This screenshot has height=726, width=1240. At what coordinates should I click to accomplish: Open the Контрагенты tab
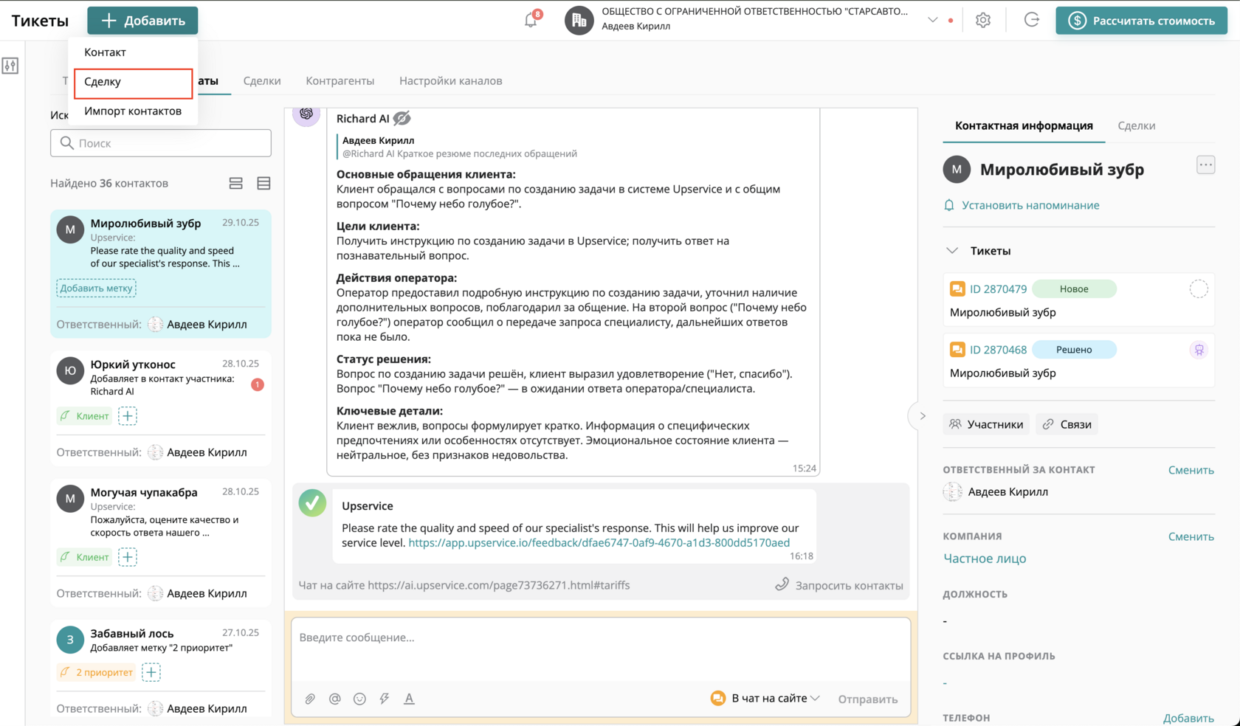[x=340, y=81]
